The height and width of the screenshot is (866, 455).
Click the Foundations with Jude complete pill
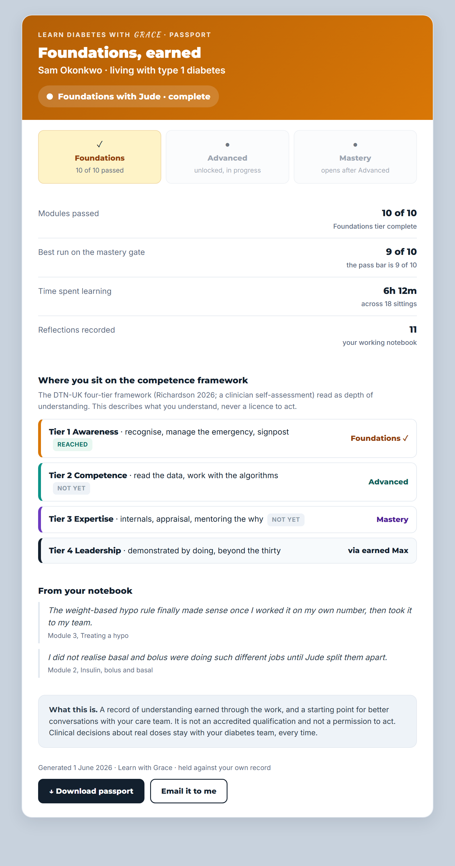pos(128,97)
